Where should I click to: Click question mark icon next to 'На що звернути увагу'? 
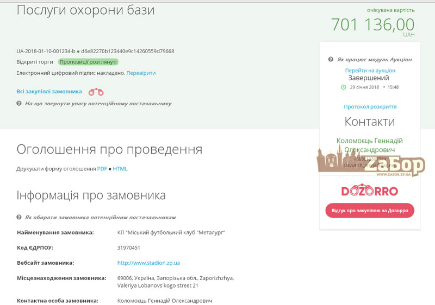(x=19, y=104)
